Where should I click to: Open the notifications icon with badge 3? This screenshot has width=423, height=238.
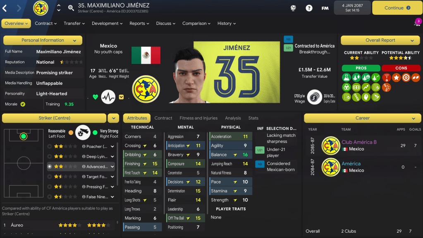point(417,23)
